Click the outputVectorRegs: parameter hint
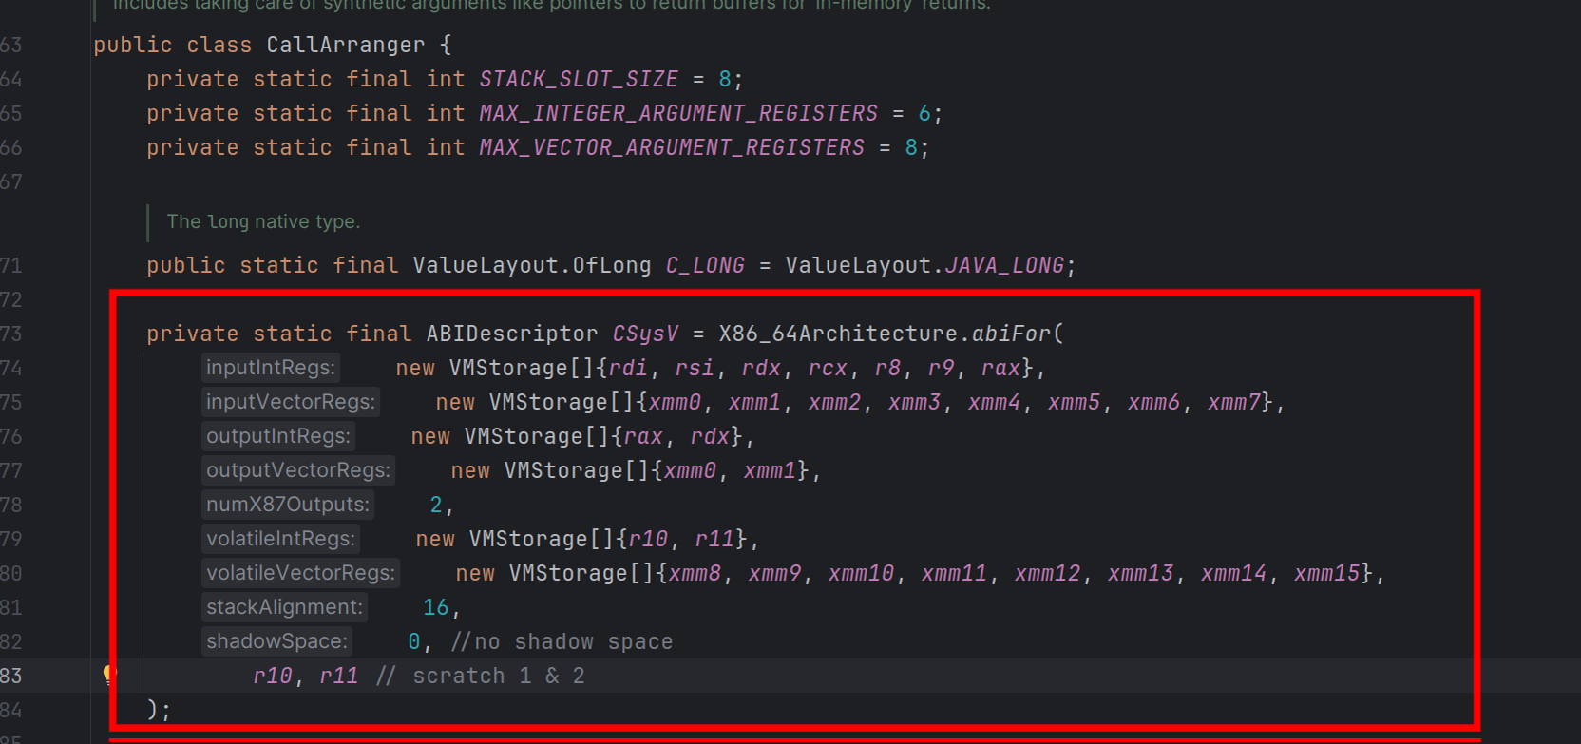The image size is (1581, 744). click(x=298, y=470)
